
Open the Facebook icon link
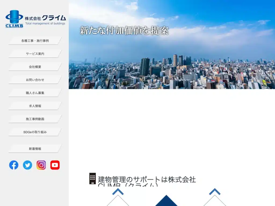coord(14,165)
